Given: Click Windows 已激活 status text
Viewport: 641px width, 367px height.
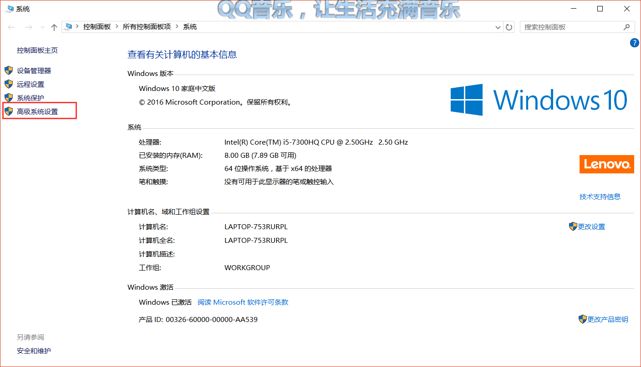Looking at the screenshot, I should pos(165,302).
